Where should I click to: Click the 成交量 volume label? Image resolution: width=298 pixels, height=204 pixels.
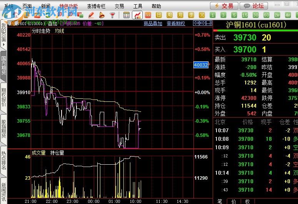38,153
